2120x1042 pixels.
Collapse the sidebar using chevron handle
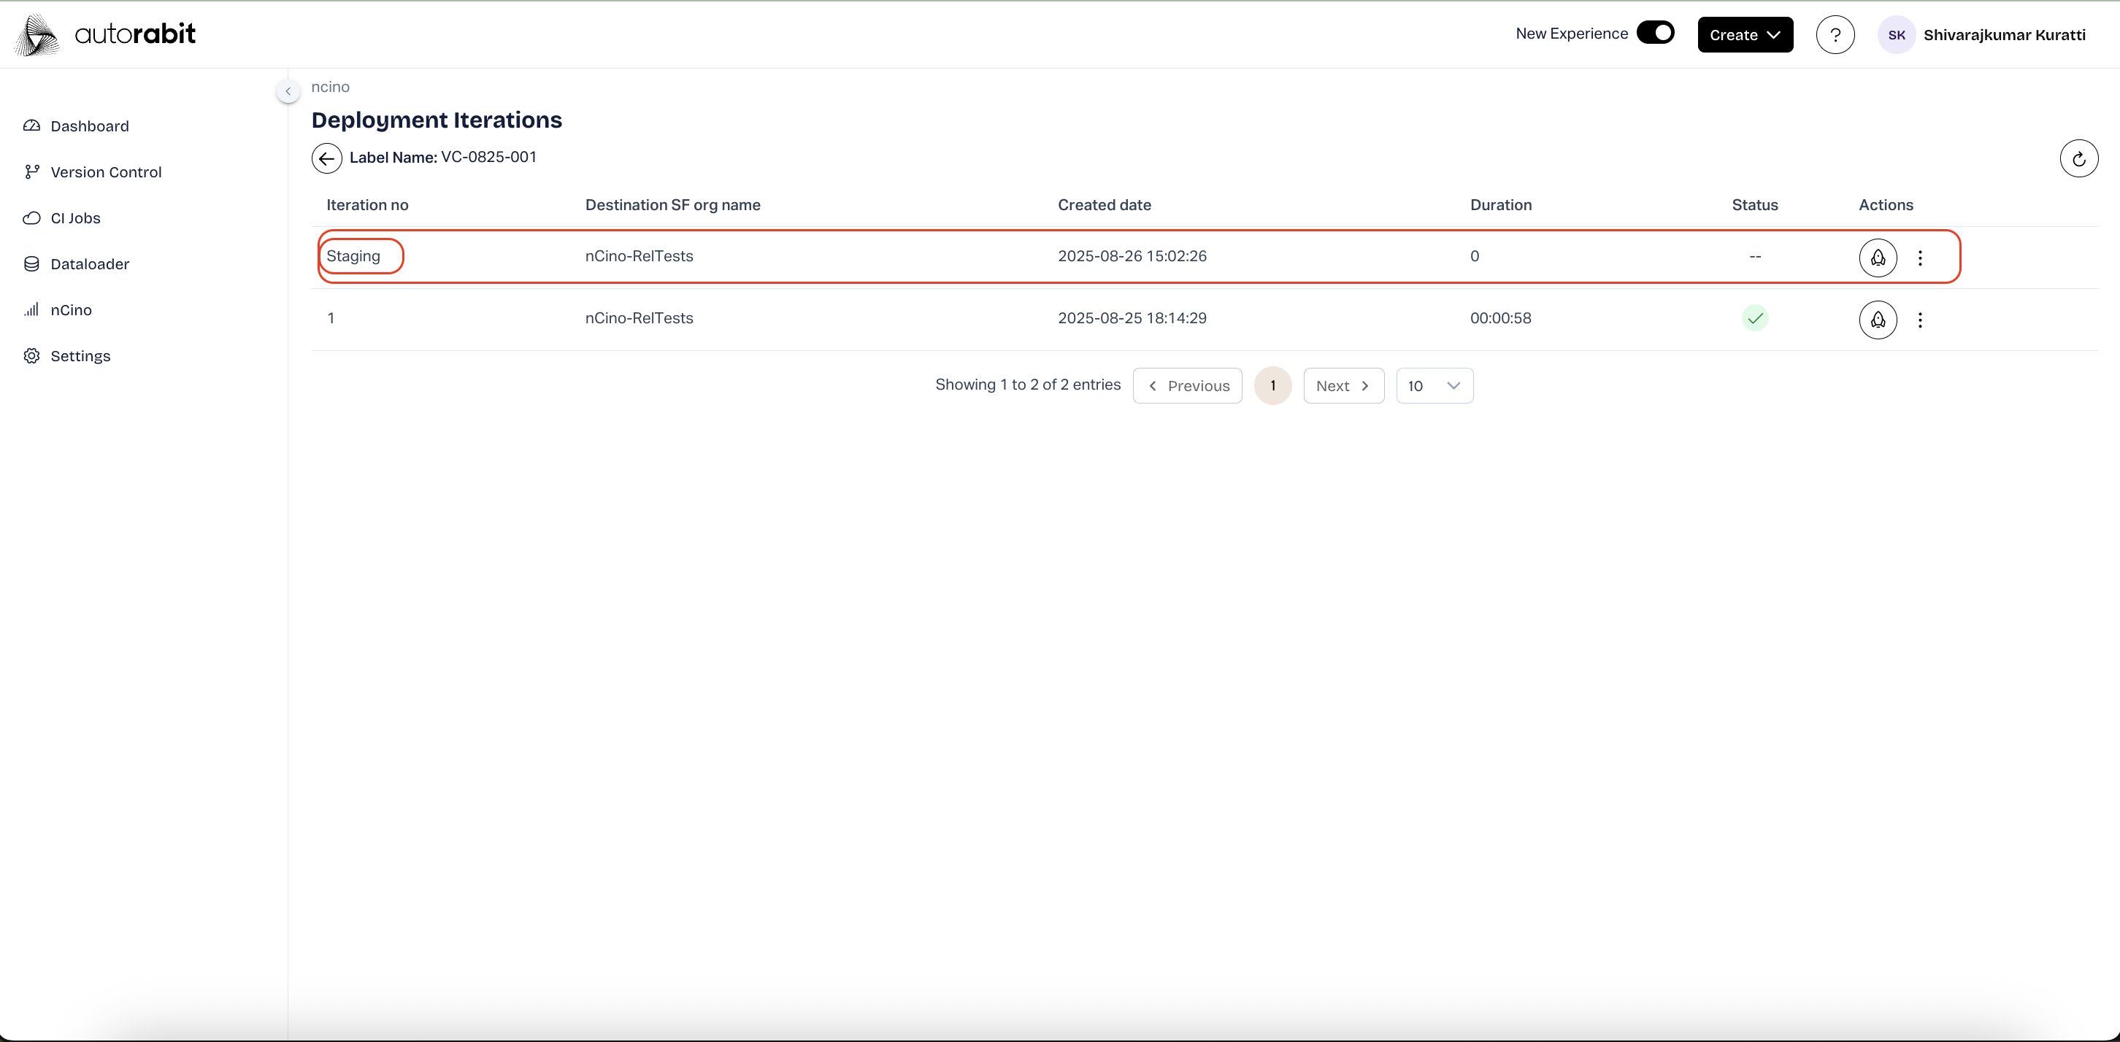tap(288, 91)
